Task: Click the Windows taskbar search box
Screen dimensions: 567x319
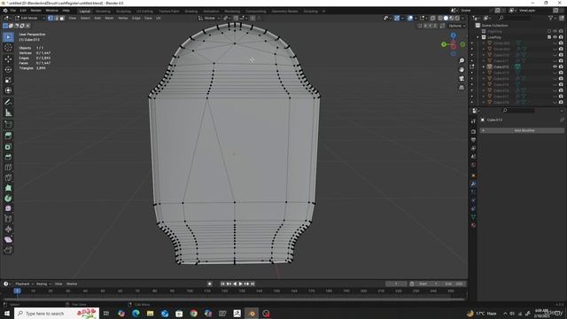Action: [x=57, y=313]
